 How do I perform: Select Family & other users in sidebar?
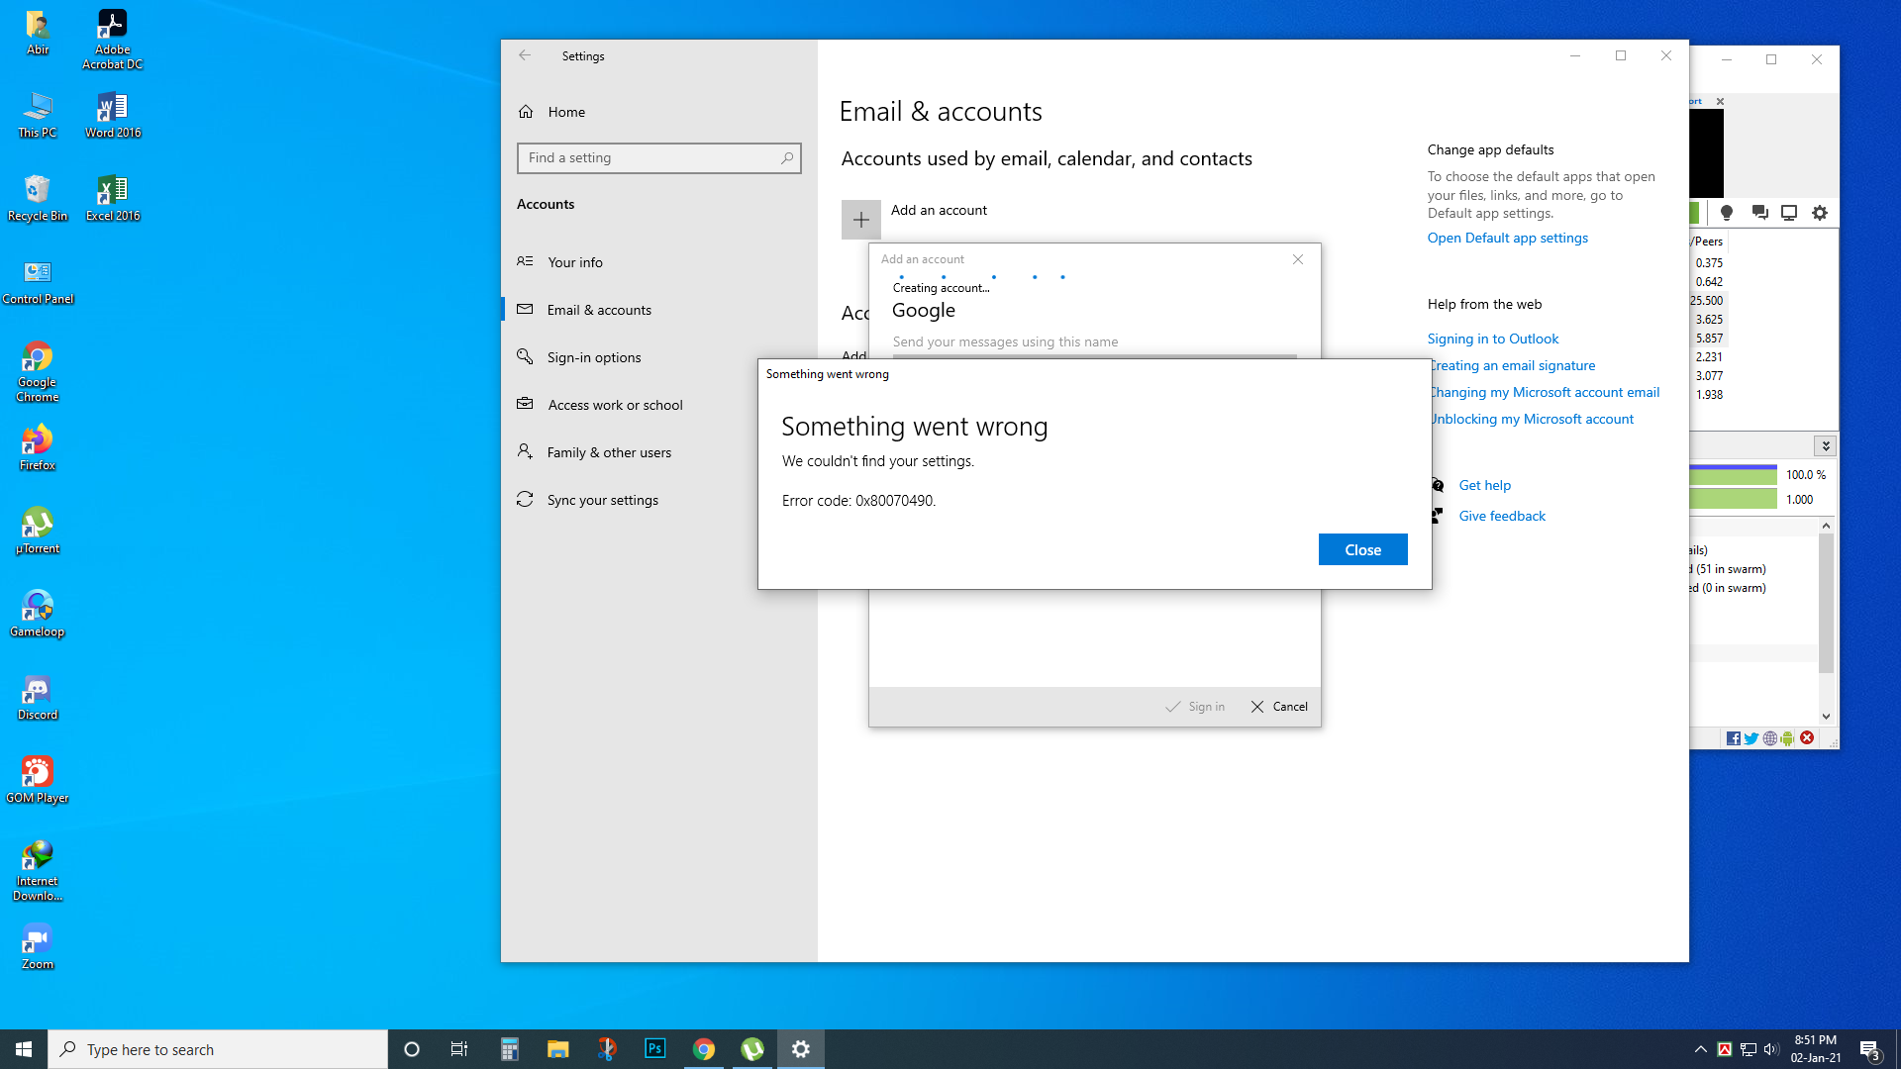[x=608, y=452]
